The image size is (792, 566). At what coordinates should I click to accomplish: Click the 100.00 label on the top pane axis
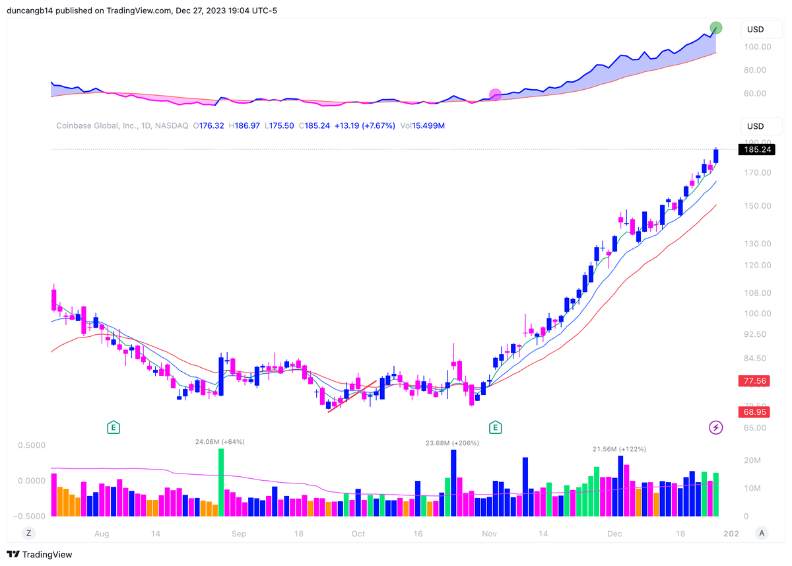coord(758,47)
